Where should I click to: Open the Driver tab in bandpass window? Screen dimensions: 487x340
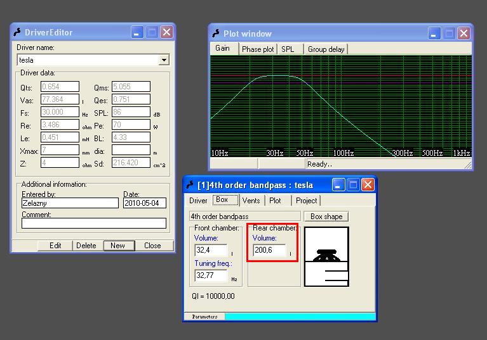pyautogui.click(x=198, y=201)
